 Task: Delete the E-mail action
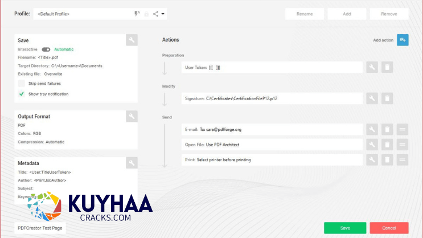pyautogui.click(x=387, y=129)
